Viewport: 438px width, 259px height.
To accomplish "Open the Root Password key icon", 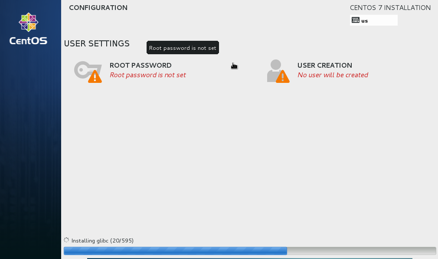I will pyautogui.click(x=88, y=72).
